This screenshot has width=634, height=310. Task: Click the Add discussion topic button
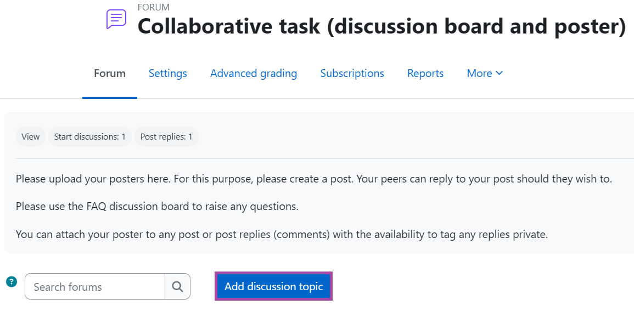(274, 286)
